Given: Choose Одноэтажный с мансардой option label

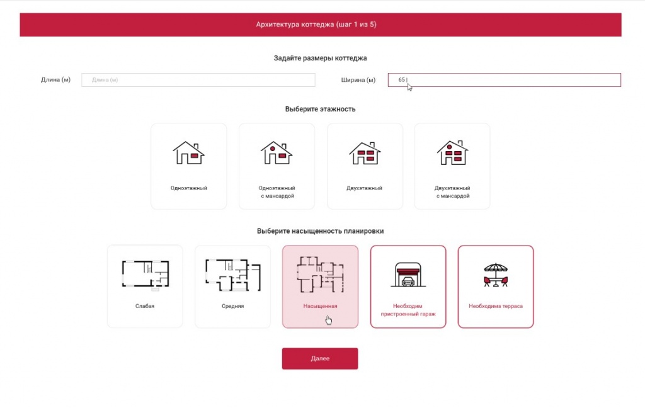Looking at the screenshot, I should pyautogui.click(x=277, y=192).
